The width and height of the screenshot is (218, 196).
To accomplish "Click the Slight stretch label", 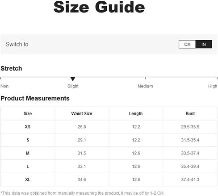I will pyautogui.click(x=73, y=86).
